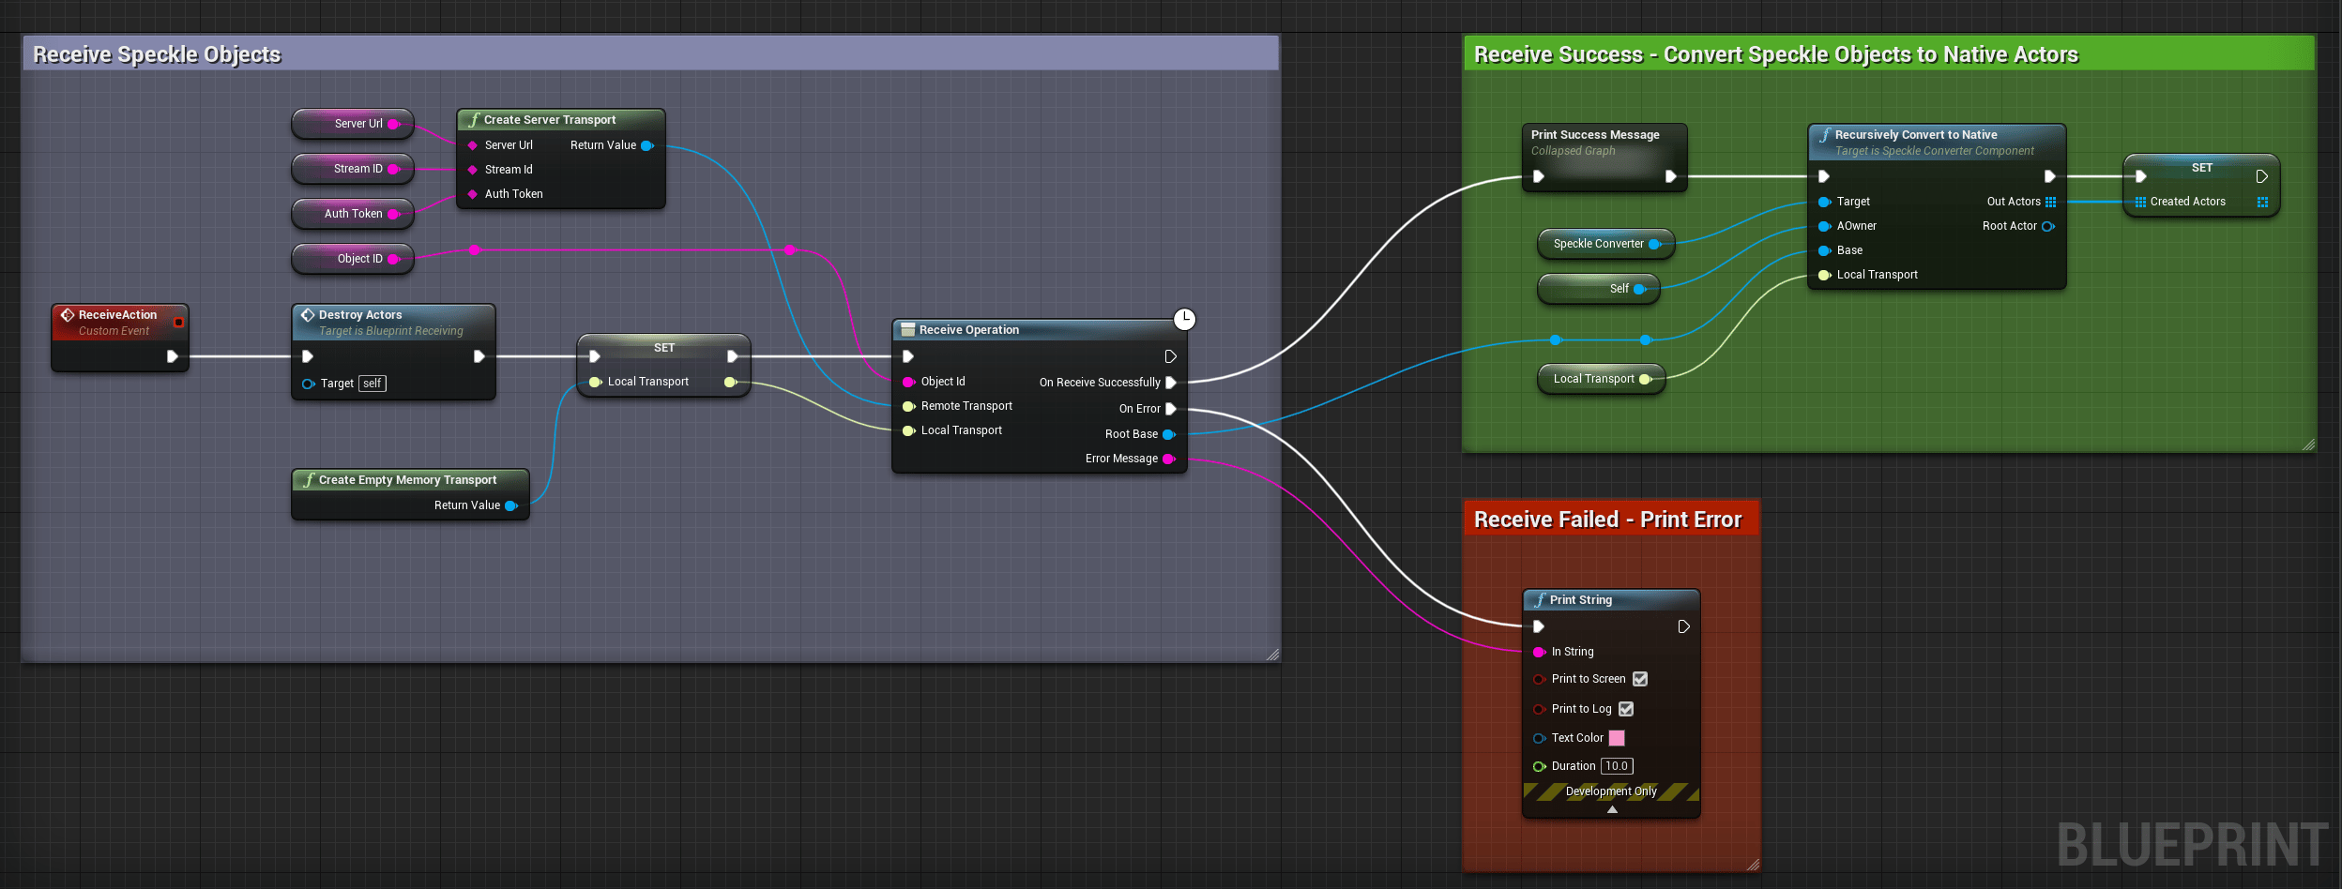The width and height of the screenshot is (2342, 889).
Task: Open the Print Success Message collapsed graph node
Action: [1604, 158]
